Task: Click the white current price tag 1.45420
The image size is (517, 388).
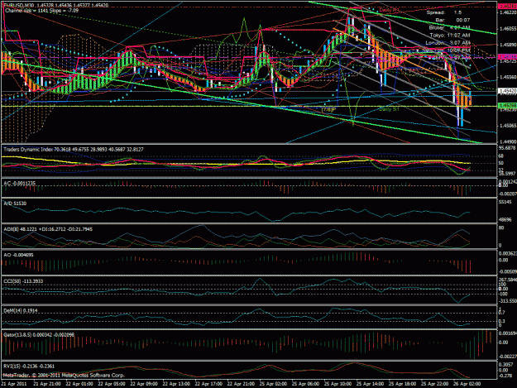Action: coord(507,90)
